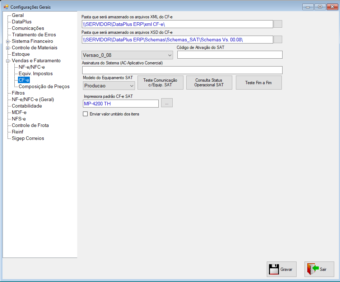Open the Composição de Preços tree item
This screenshot has height=282, width=340.
(44, 86)
